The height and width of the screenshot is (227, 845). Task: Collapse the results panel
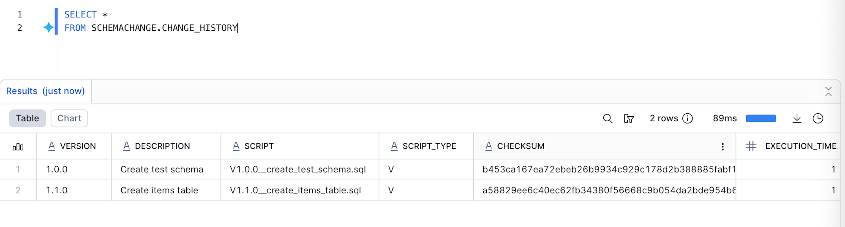pyautogui.click(x=828, y=91)
